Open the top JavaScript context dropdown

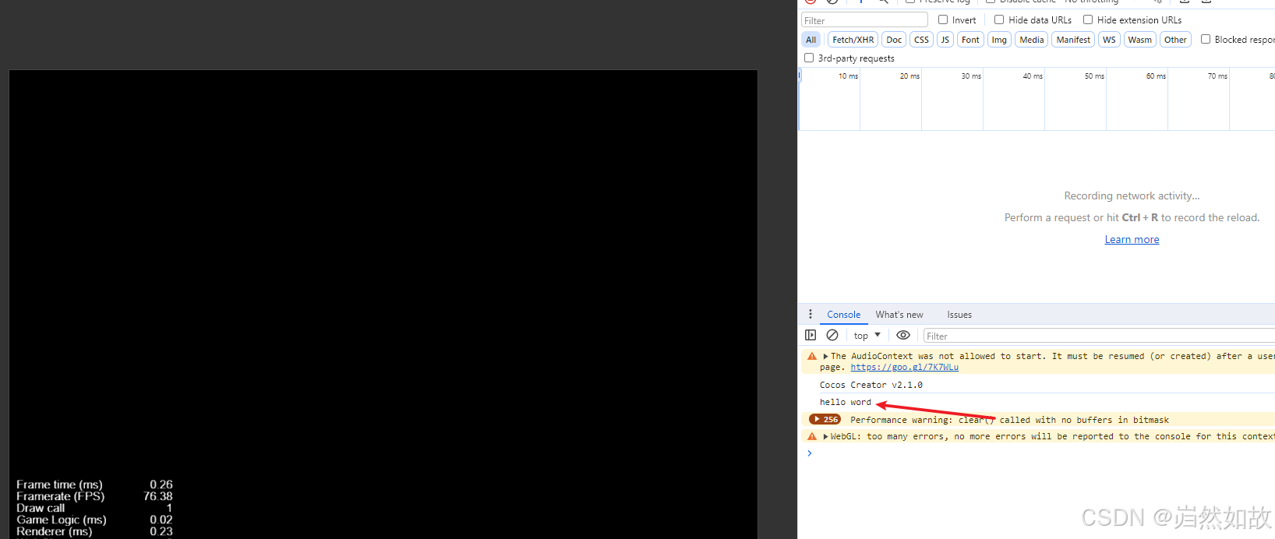tap(867, 336)
